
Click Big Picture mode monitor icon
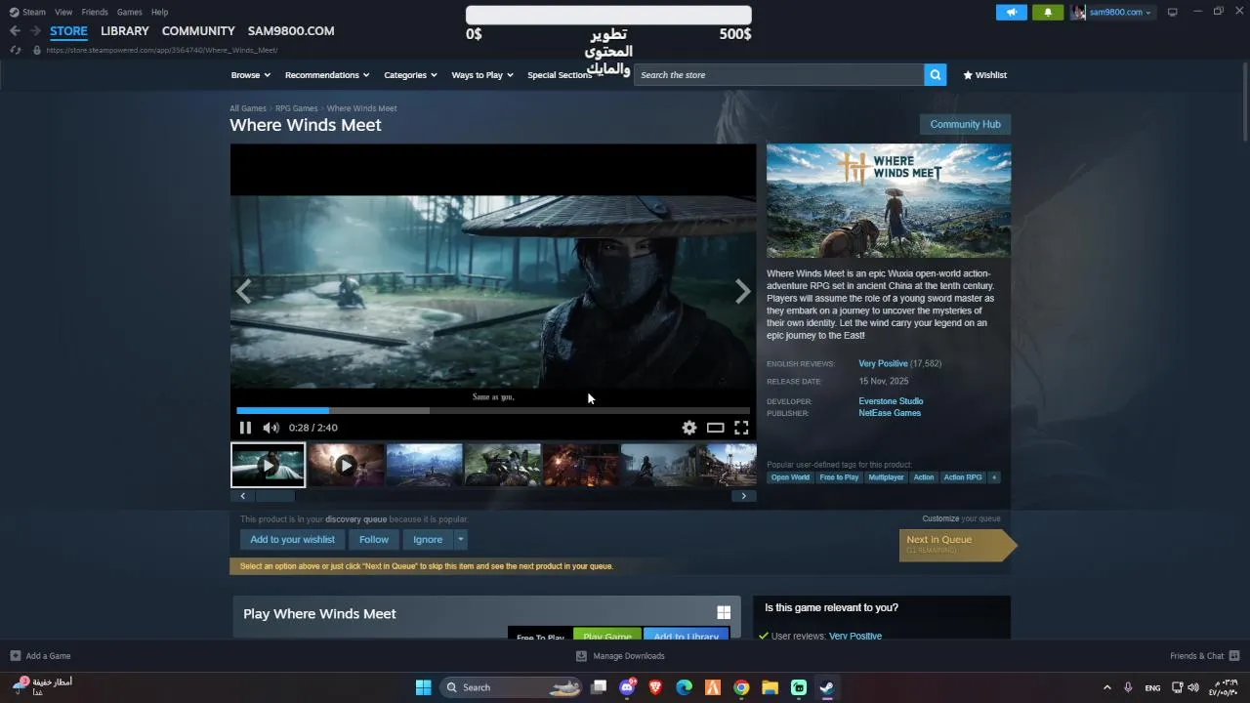1173,12
